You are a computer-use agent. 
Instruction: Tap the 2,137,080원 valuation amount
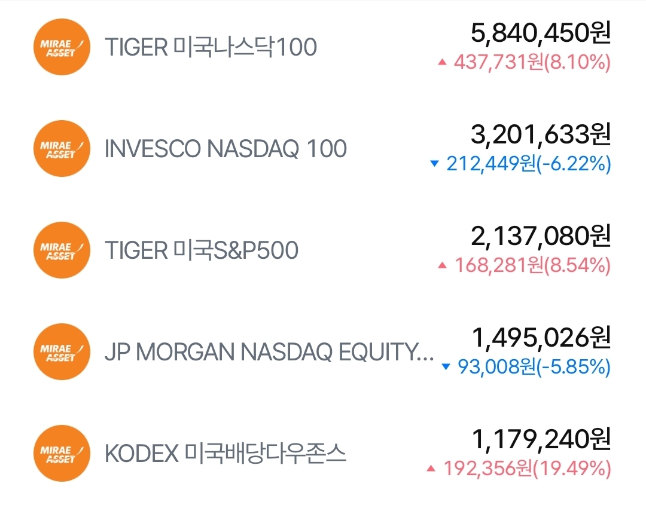[541, 237]
